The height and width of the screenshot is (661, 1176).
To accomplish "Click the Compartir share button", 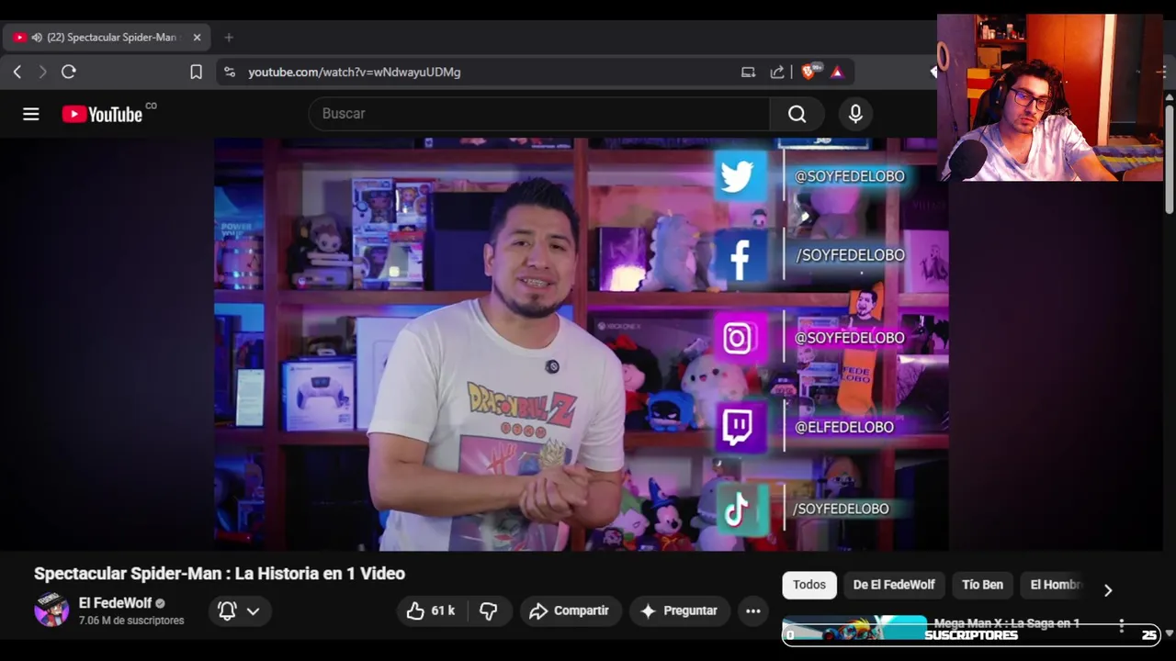I will point(570,611).
